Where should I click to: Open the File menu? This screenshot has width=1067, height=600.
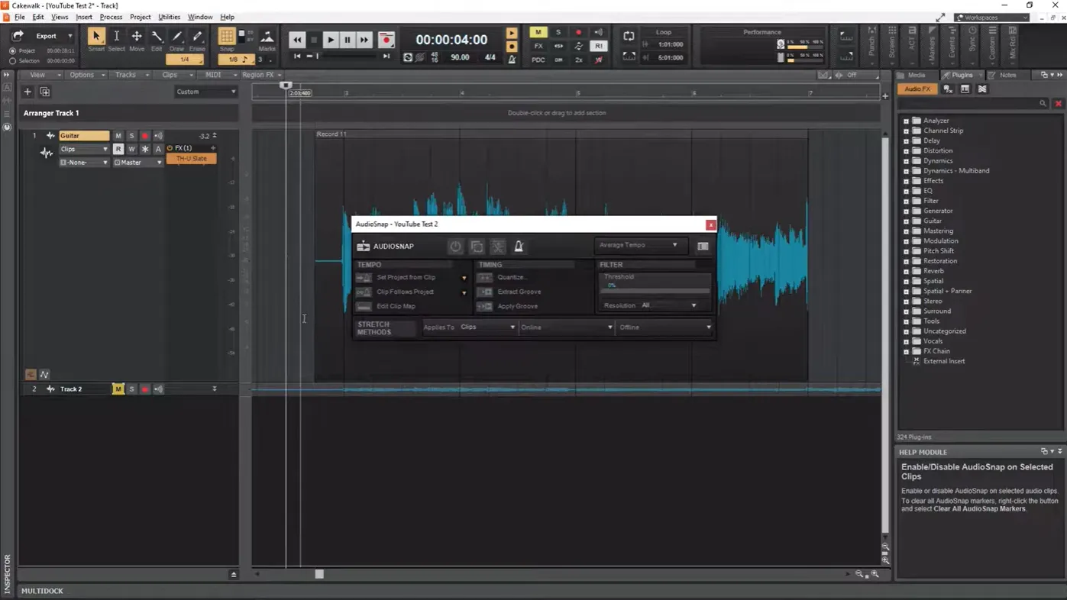[19, 17]
